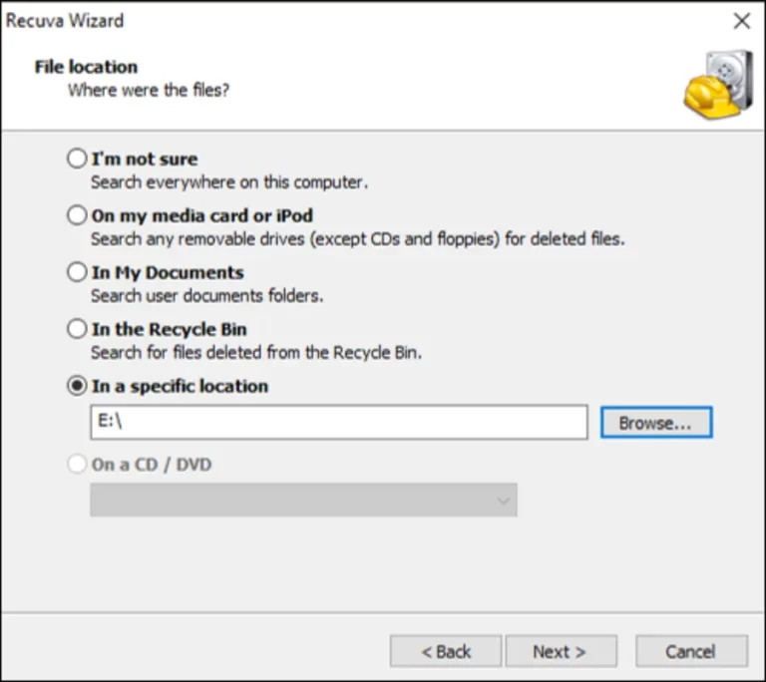Click "Search everywhere on this computer." description
Viewport: 766px width, 682px height.
pyautogui.click(x=229, y=182)
